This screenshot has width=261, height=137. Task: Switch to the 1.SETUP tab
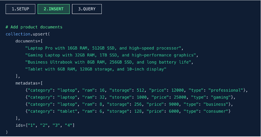click(20, 9)
